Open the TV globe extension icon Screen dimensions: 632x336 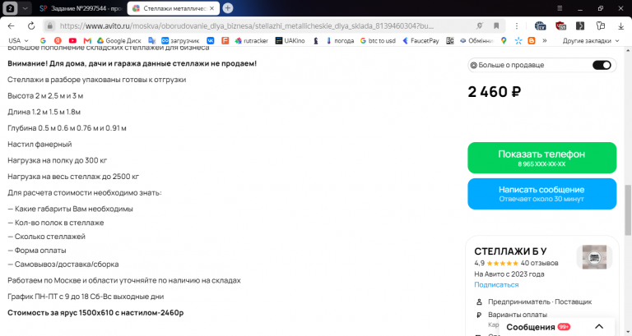click(x=540, y=25)
